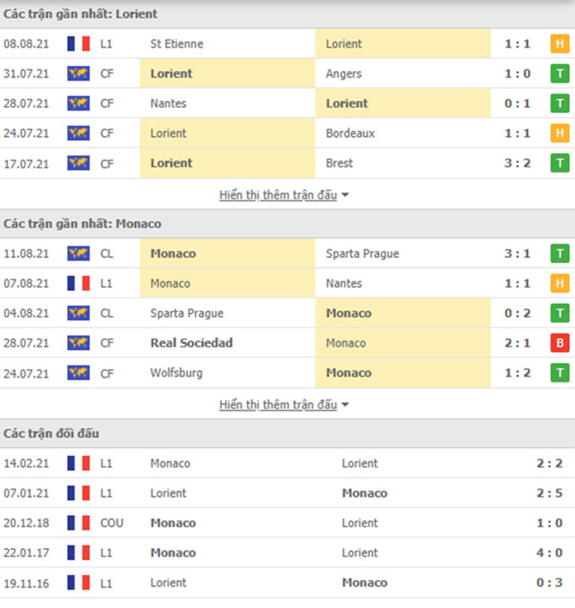The height and width of the screenshot is (608, 575).
Task: Expand more matches under the Monaco section
Action: point(284,405)
